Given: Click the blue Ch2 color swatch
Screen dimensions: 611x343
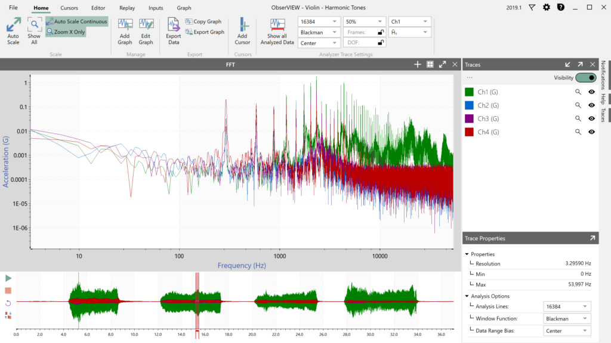Looking at the screenshot, I should [469, 105].
